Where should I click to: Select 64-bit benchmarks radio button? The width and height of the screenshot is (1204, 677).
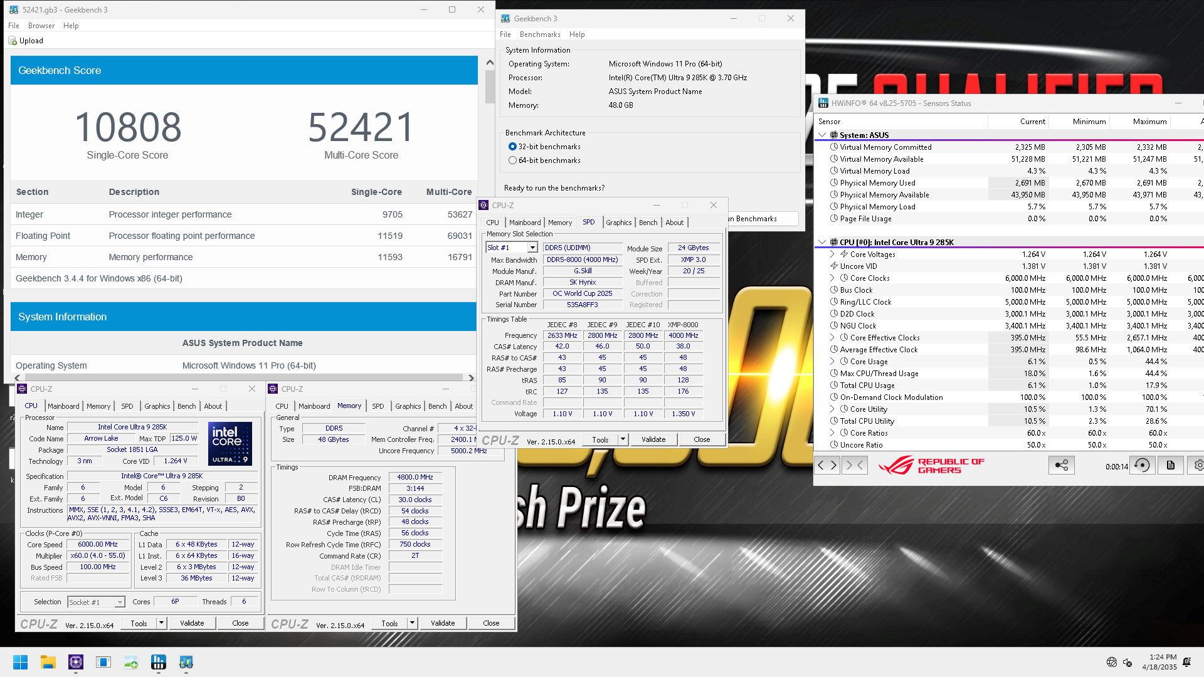512,160
